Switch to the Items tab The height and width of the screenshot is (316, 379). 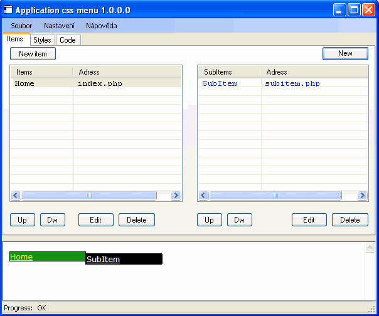[x=15, y=39]
